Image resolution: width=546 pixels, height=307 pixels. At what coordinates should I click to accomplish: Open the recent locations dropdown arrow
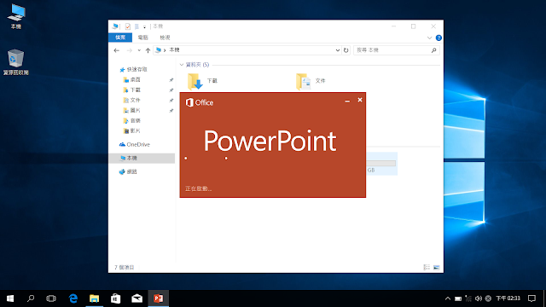[139, 50]
